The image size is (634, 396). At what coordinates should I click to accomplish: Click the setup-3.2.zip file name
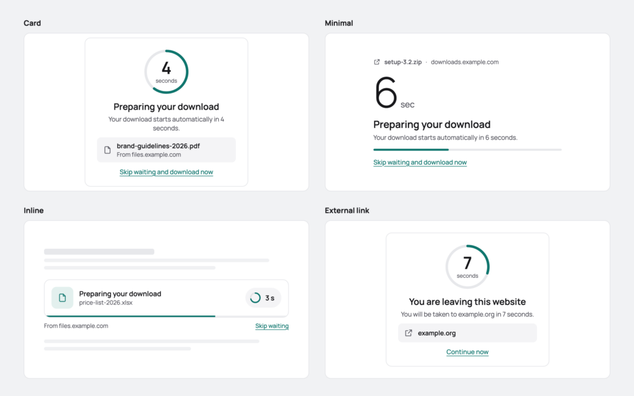click(402, 62)
